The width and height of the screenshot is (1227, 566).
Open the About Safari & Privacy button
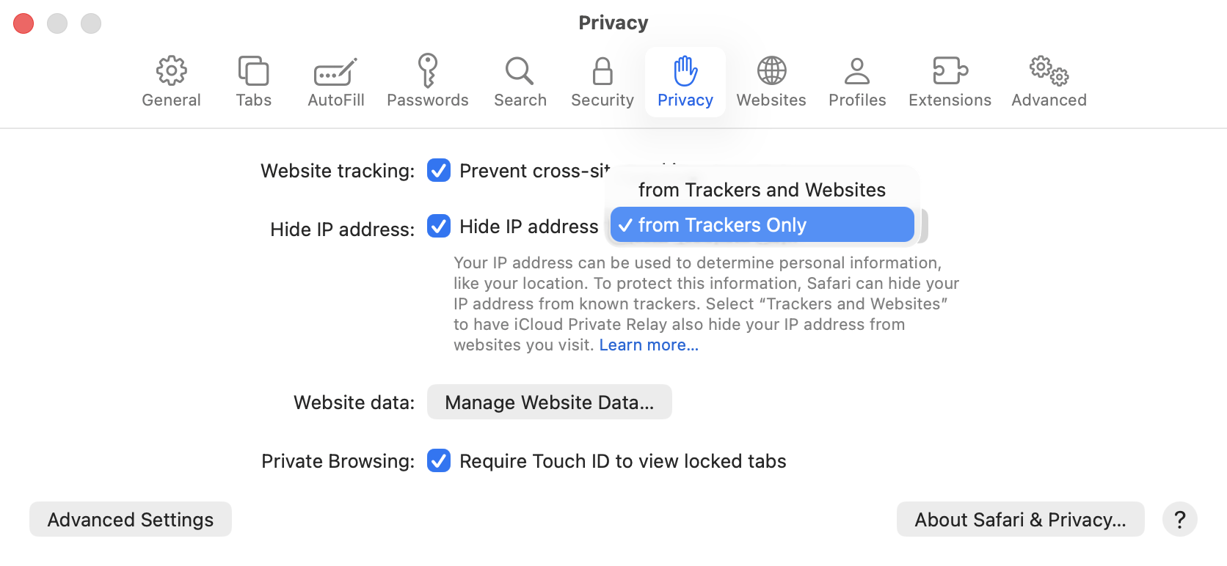click(x=1020, y=520)
